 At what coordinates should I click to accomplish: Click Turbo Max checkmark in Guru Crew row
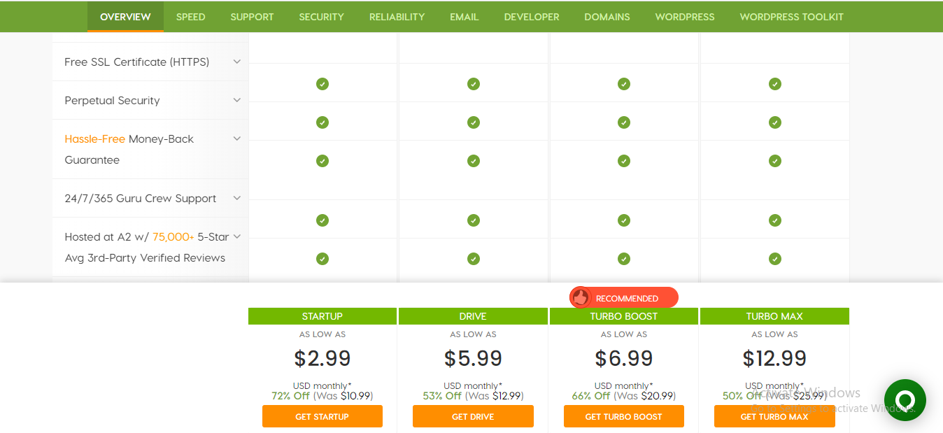coord(774,220)
